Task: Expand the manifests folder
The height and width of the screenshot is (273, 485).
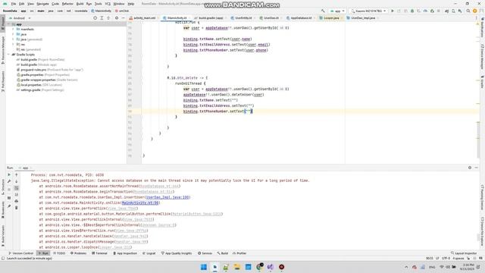Action: tap(14, 29)
